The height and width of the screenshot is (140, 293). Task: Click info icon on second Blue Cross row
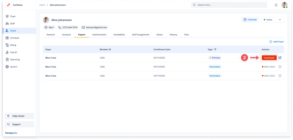[x=280, y=67]
